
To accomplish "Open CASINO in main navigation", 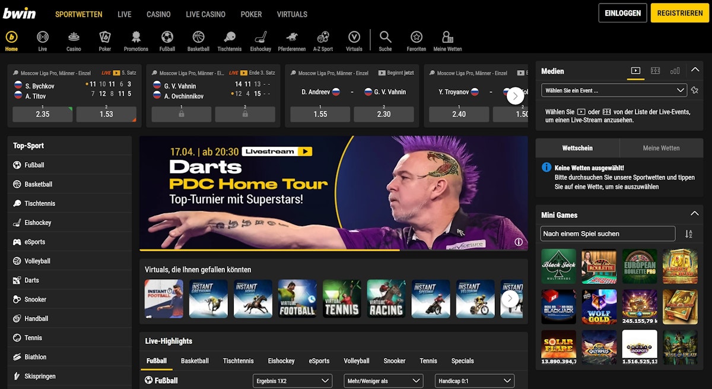I will coord(158,14).
